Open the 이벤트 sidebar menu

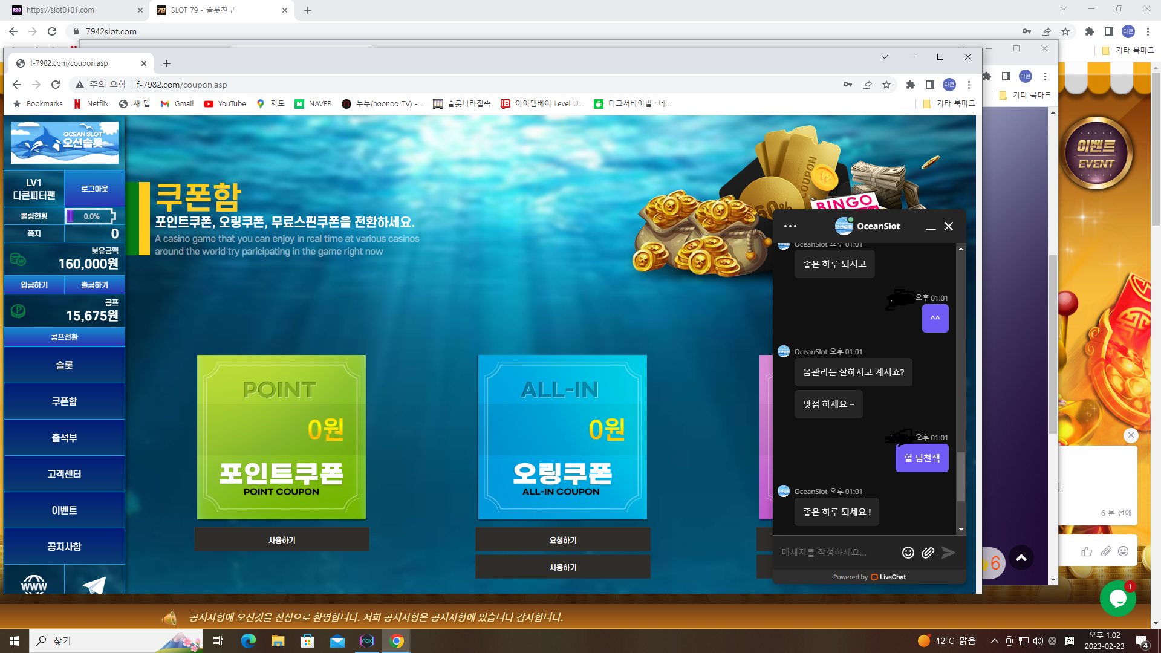tap(64, 510)
